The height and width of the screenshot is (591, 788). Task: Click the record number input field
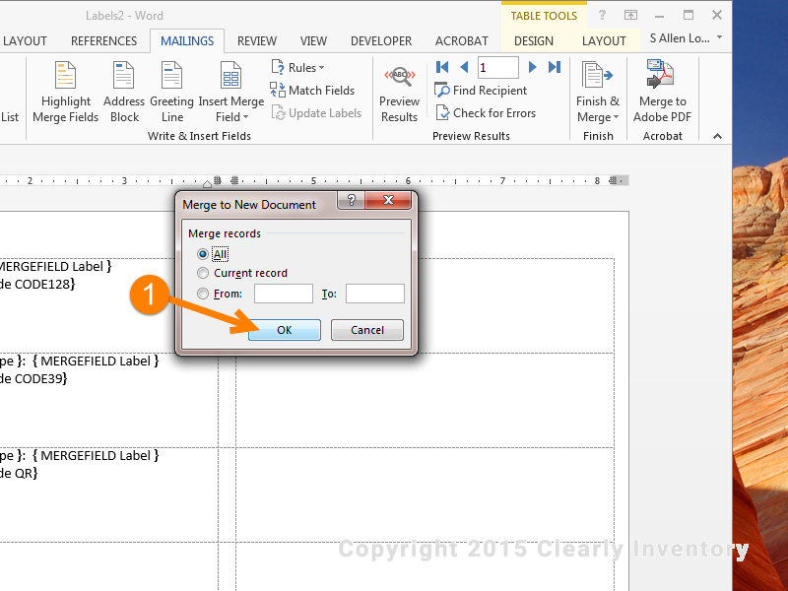pos(497,67)
